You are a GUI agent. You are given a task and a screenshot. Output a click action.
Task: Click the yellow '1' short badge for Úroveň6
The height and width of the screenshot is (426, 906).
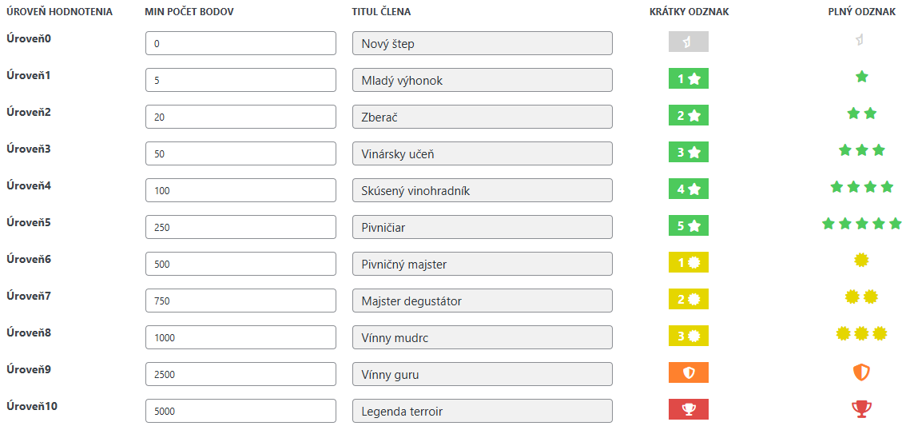tap(688, 262)
